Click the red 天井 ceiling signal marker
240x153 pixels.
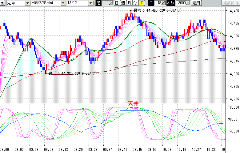(133, 104)
